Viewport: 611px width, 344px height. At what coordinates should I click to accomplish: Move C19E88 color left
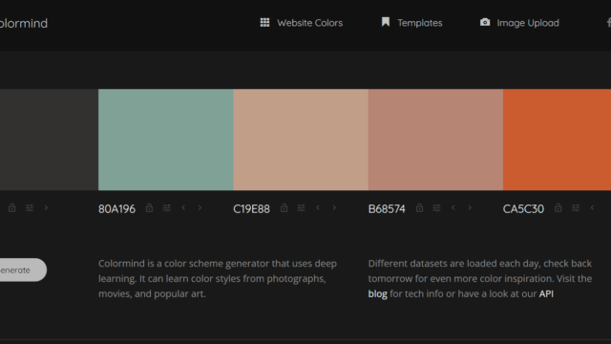pyautogui.click(x=318, y=208)
